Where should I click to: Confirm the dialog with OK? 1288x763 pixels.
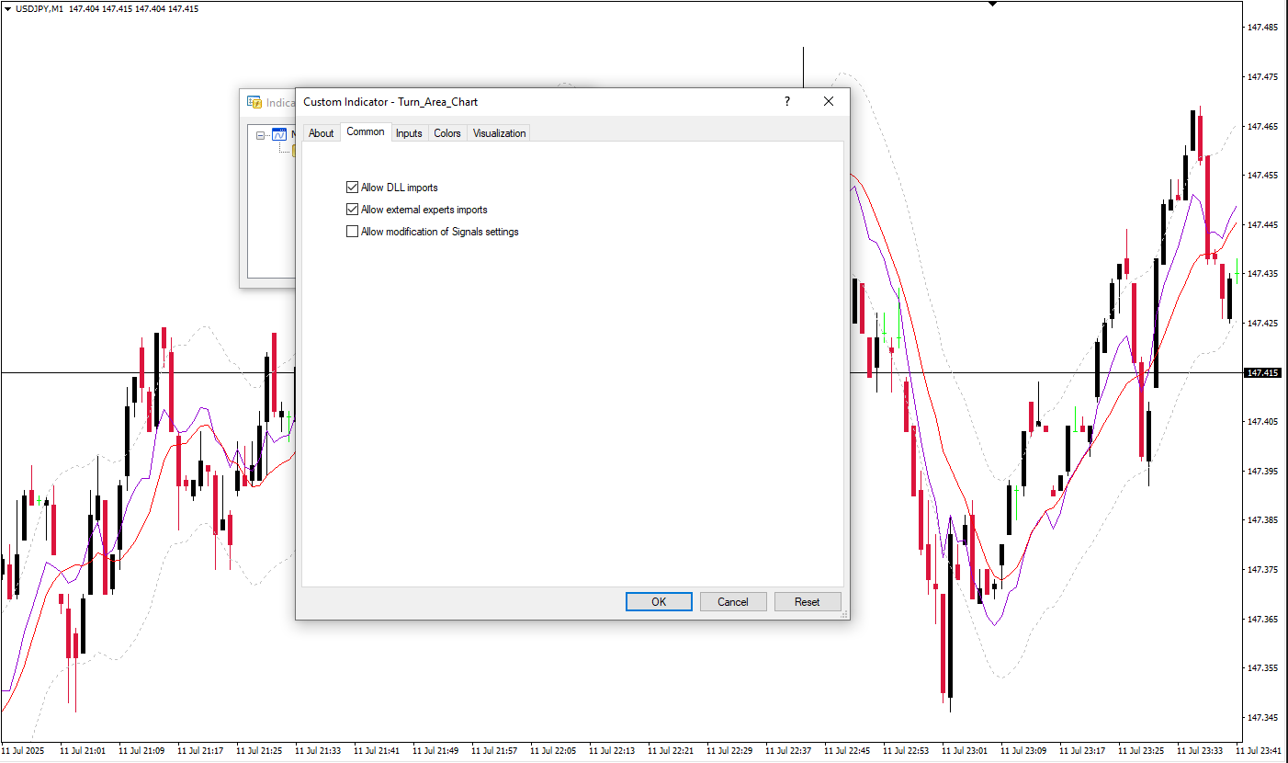pos(659,602)
